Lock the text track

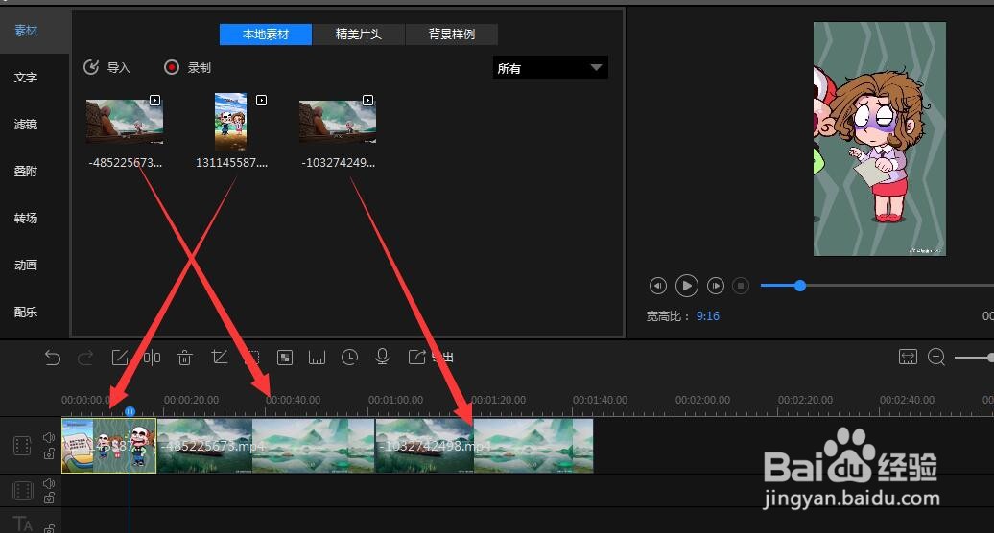[49, 528]
